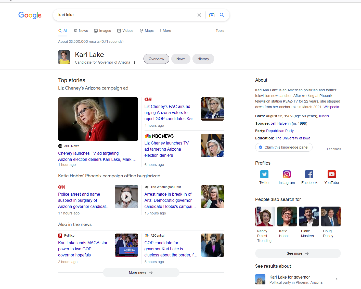Image resolution: width=361 pixels, height=289 pixels.
Task: Clear the search box with the X icon
Action: point(199,15)
